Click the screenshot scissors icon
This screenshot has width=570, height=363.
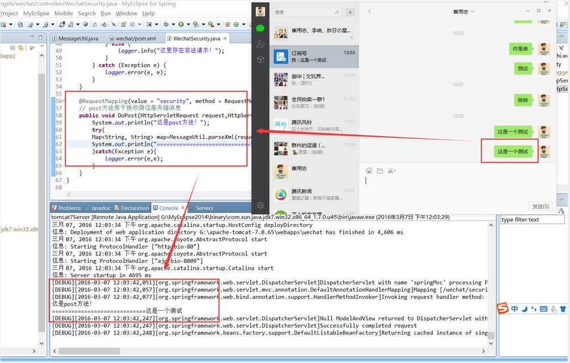391,171
